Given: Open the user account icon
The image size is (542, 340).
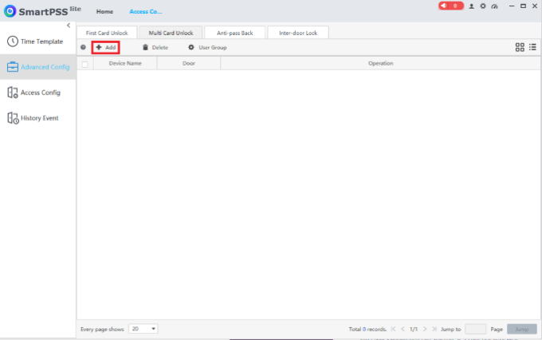Looking at the screenshot, I should coord(471,6).
